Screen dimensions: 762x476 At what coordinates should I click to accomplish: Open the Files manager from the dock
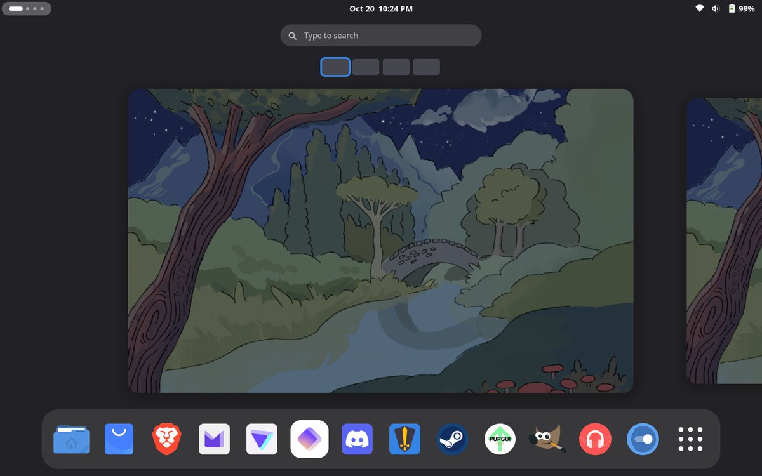pyautogui.click(x=71, y=439)
